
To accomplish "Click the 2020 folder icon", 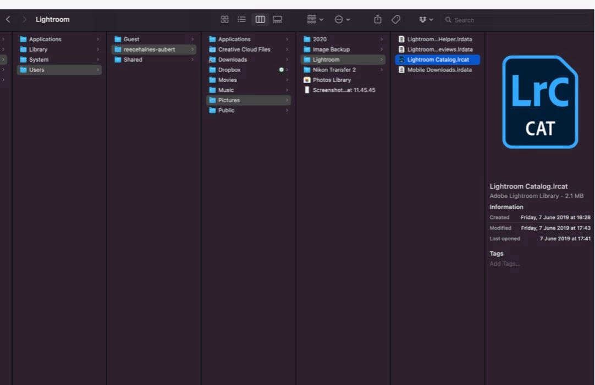I will (x=307, y=39).
